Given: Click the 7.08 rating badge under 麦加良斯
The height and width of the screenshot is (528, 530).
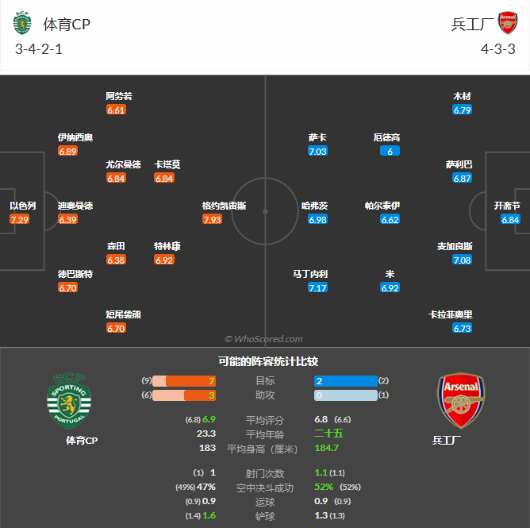Looking at the screenshot, I should pyautogui.click(x=462, y=260).
